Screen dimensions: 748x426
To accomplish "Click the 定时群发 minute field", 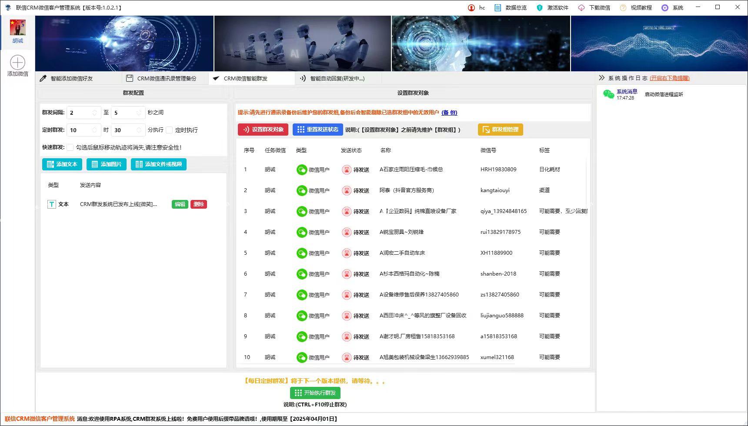I will (x=128, y=130).
